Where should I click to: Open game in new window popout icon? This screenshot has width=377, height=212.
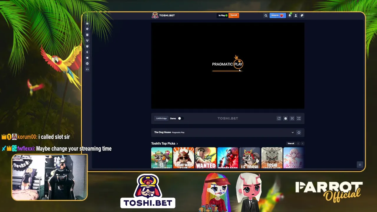tap(279, 118)
